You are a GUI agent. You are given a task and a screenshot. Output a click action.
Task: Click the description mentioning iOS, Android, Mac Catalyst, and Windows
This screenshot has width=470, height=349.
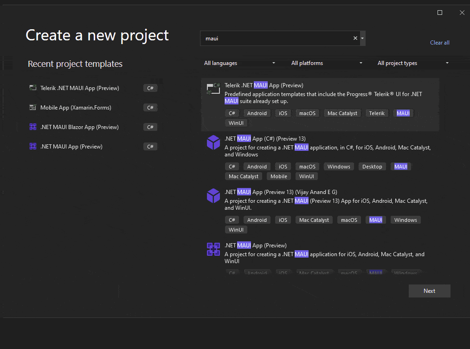(328, 151)
